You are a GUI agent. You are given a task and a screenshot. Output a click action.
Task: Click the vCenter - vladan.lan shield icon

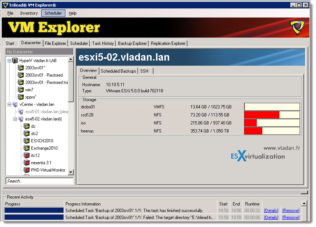15,104
